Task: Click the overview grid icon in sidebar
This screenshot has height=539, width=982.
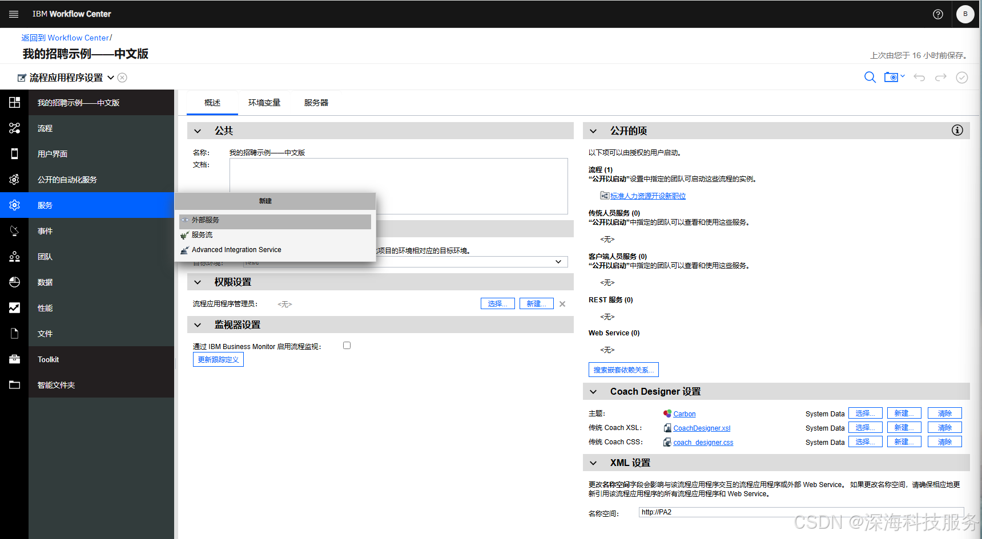Action: click(14, 103)
